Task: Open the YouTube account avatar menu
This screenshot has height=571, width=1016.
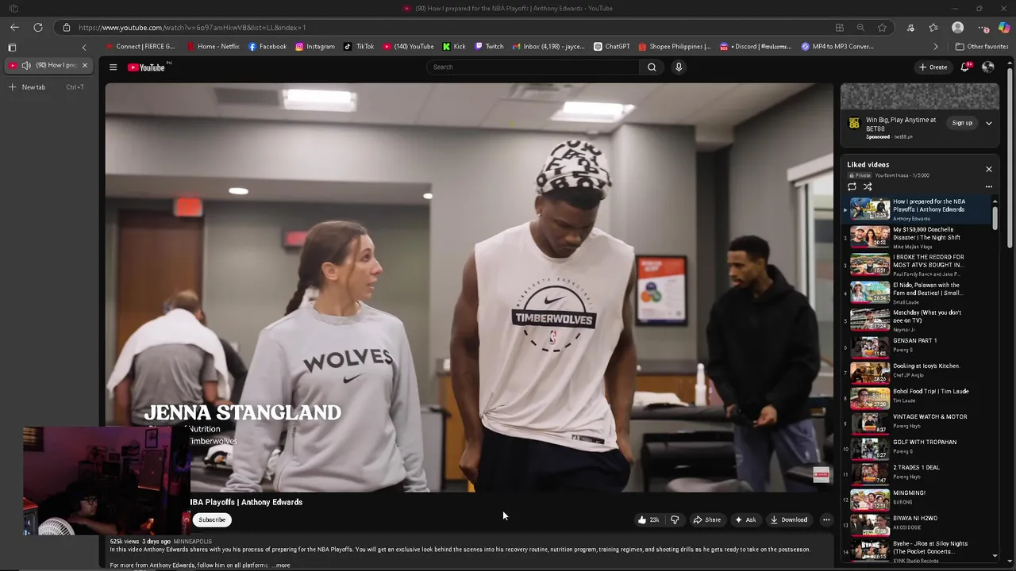Action: [x=988, y=67]
